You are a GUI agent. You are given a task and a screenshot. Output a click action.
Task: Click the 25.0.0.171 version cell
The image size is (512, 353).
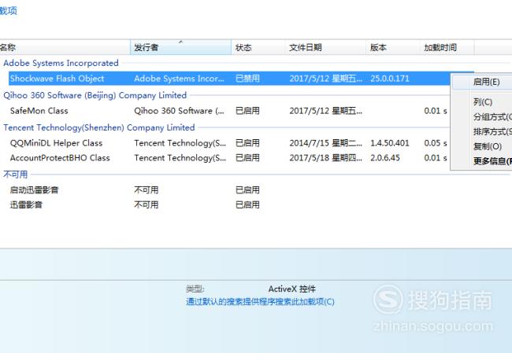point(390,79)
